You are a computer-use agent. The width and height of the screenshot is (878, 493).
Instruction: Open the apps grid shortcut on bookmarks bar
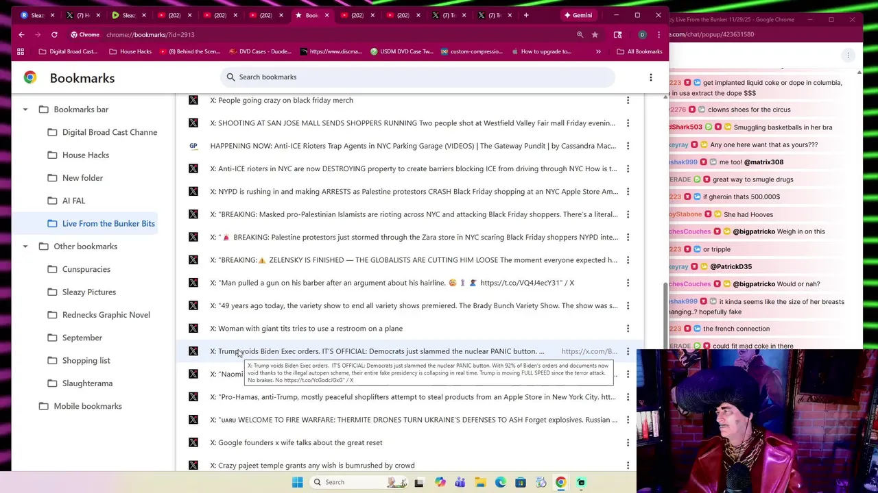tap(21, 51)
